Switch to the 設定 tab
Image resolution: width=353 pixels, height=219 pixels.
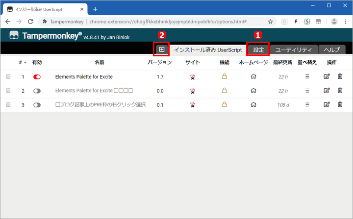tap(258, 49)
